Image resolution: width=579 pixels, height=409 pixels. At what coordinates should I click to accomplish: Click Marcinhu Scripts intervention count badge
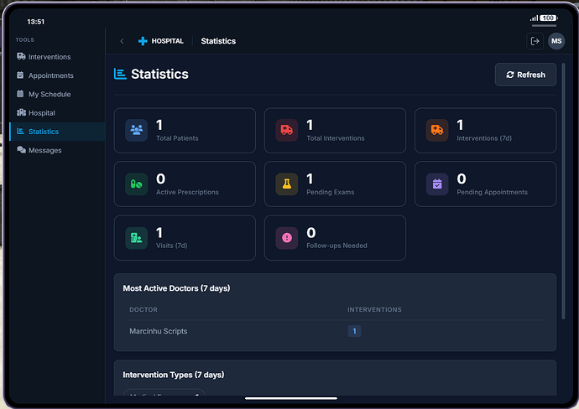(354, 331)
